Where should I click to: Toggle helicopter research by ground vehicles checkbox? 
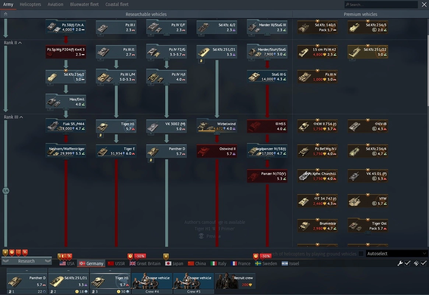pos(361,254)
